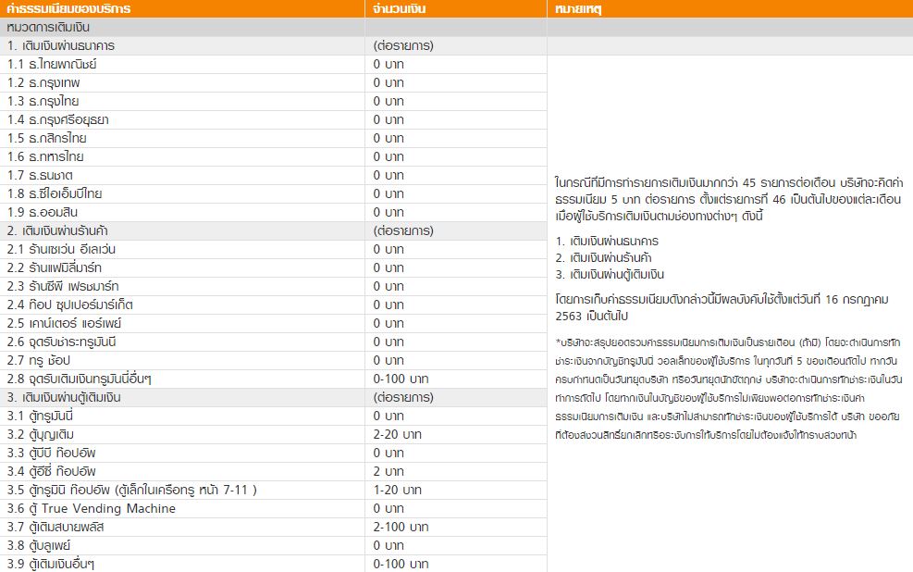
Task: Click the '2-100 บาท' amount for ตู้เติมสบายพลัส
Action: coord(401,527)
